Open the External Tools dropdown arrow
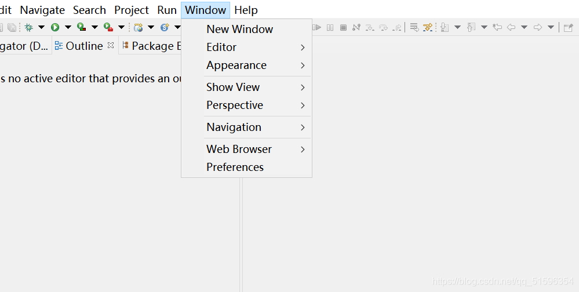The width and height of the screenshot is (579, 292). pyautogui.click(x=121, y=27)
